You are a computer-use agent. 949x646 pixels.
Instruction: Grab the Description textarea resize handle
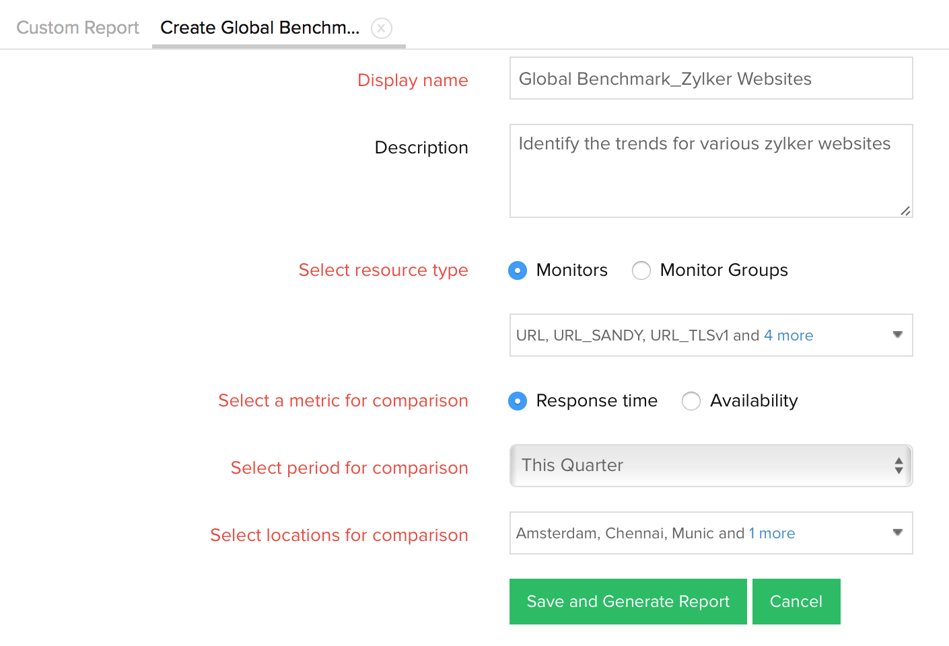pos(905,211)
